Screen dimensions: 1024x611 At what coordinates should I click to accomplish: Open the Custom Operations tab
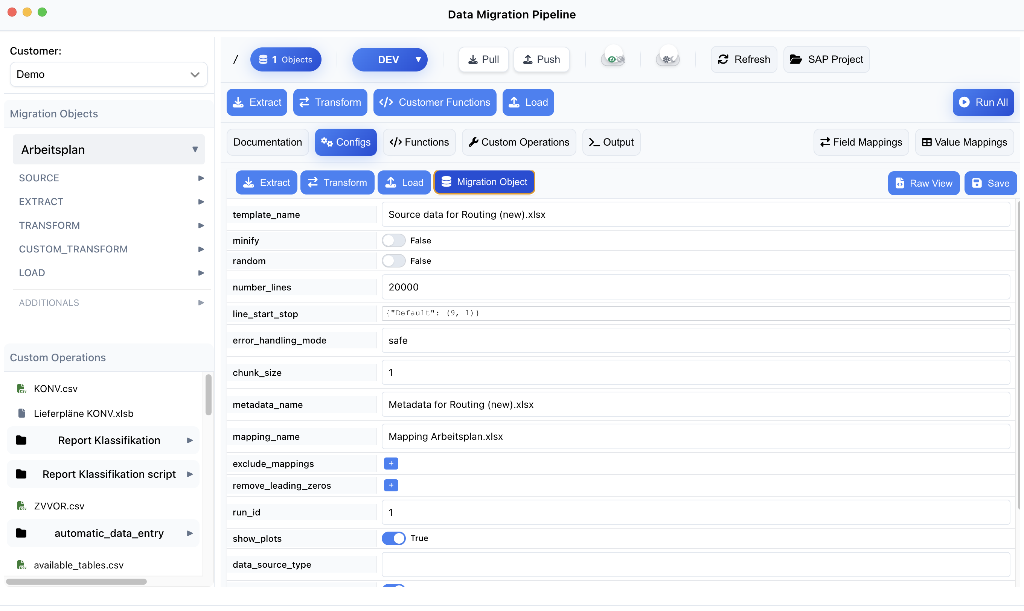(519, 142)
